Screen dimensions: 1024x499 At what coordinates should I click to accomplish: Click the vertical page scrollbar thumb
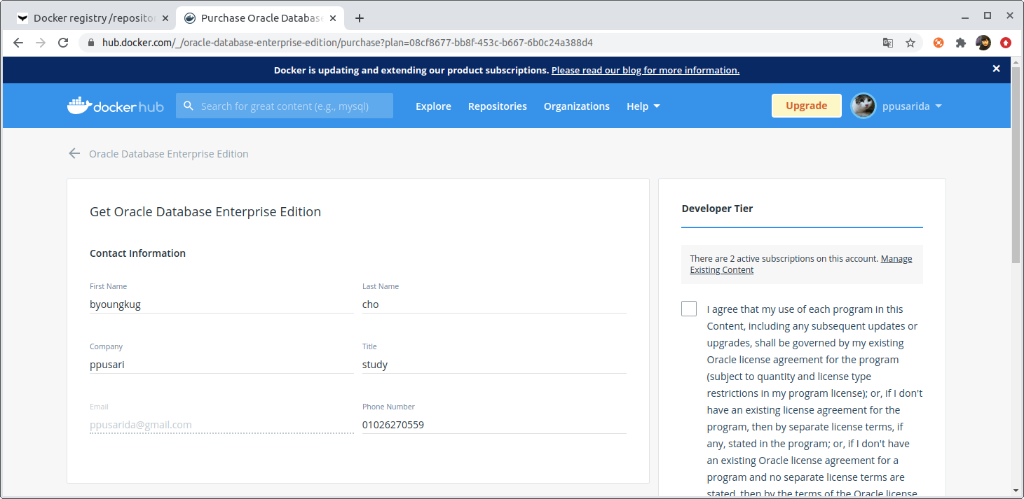click(1016, 164)
